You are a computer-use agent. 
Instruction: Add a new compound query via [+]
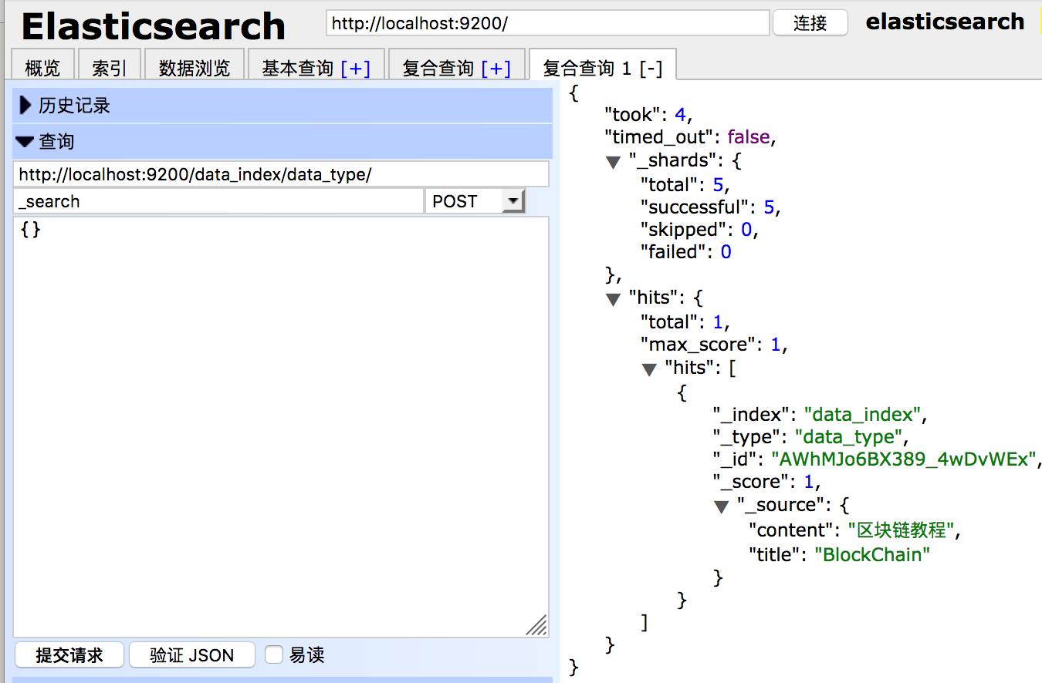(496, 68)
